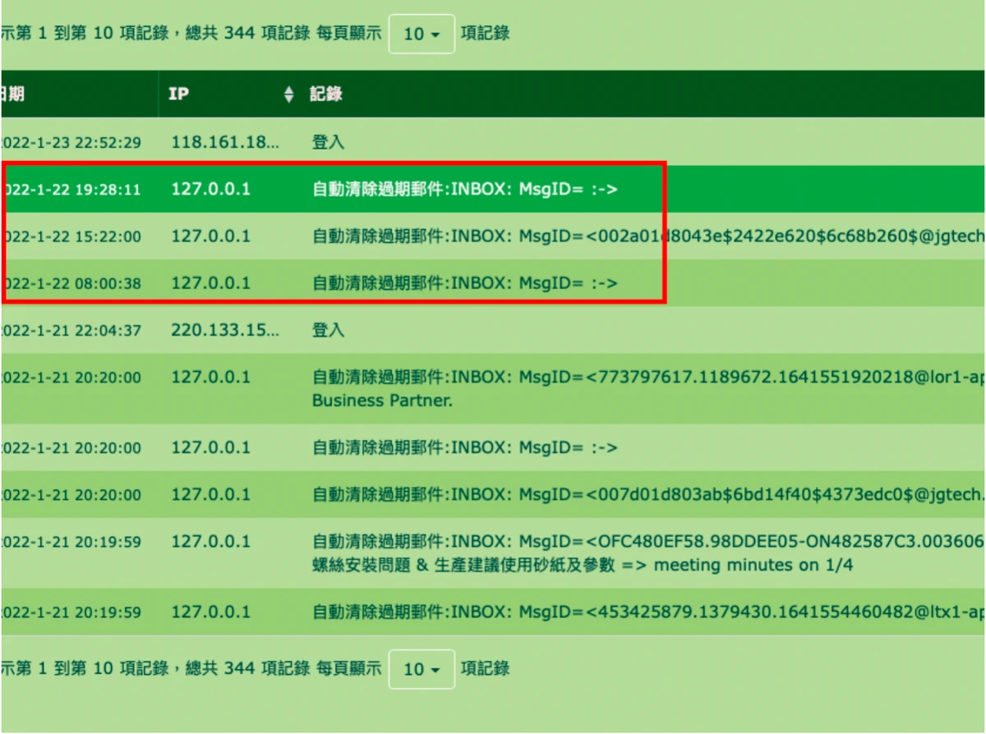Click the top pagination summary text

click(x=191, y=34)
